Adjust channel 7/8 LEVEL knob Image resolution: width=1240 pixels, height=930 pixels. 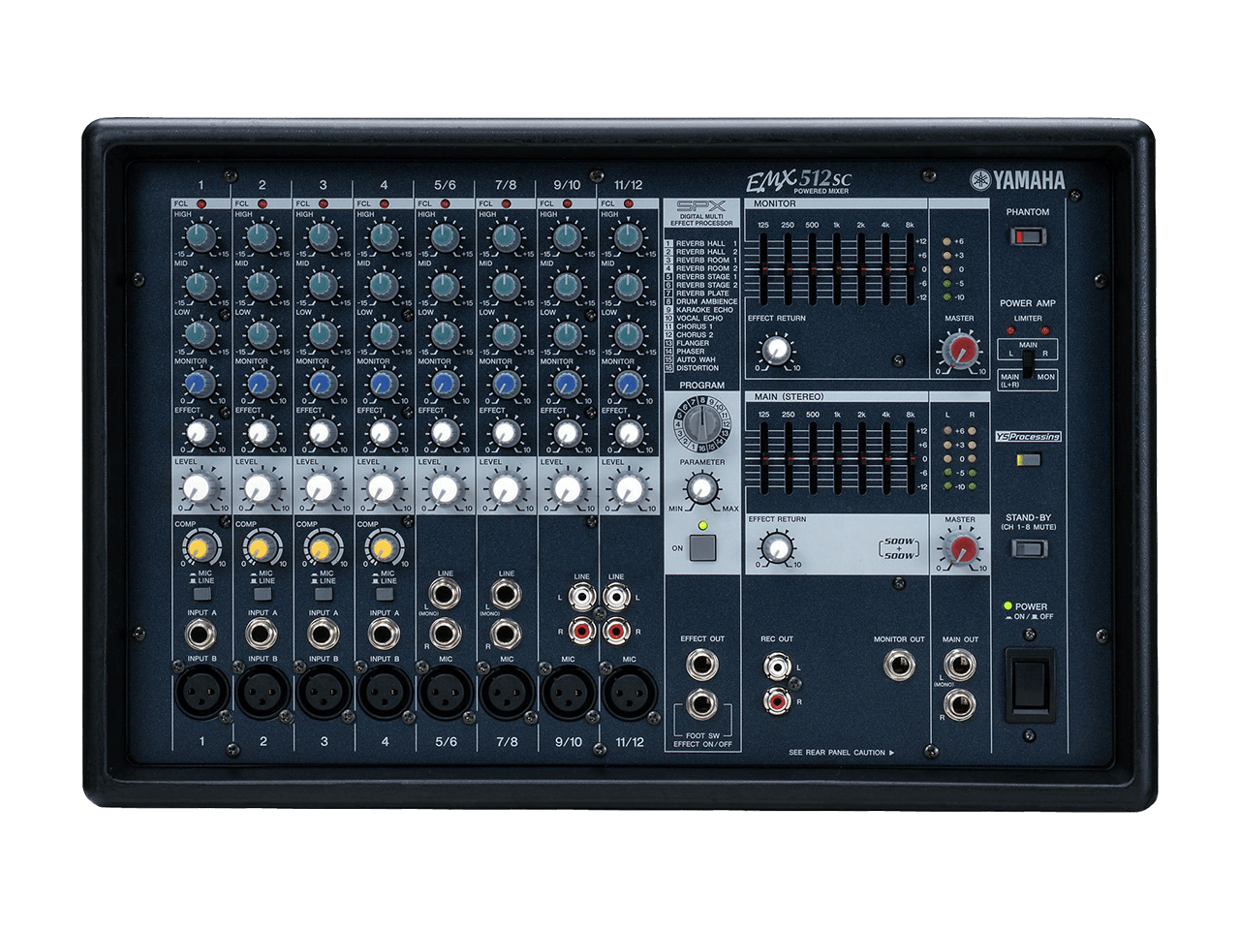tap(506, 489)
